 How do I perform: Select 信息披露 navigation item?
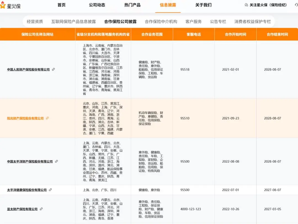[168, 5]
